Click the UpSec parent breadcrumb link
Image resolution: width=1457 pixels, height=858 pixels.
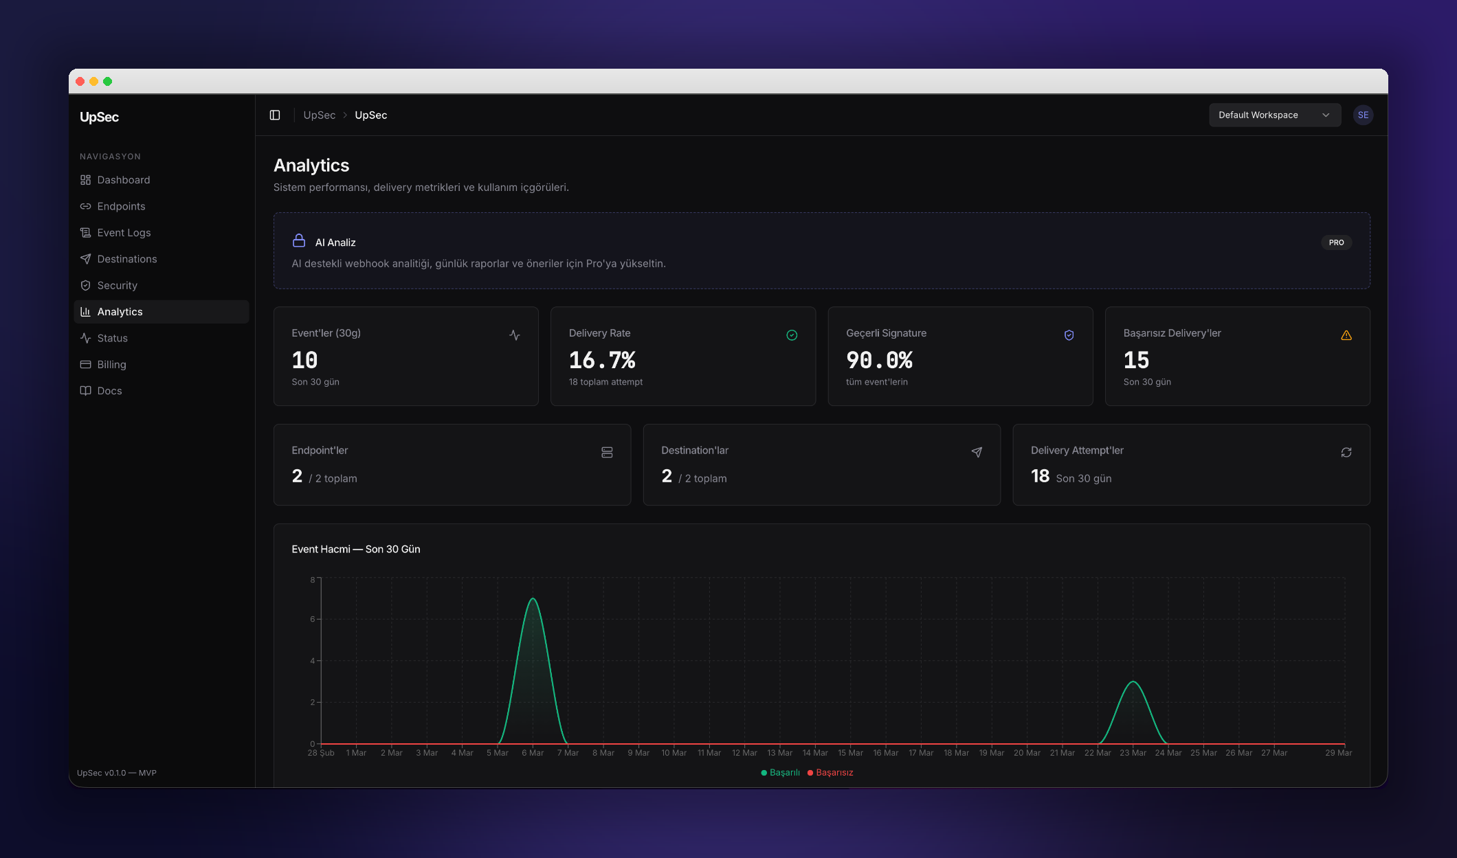coord(319,115)
